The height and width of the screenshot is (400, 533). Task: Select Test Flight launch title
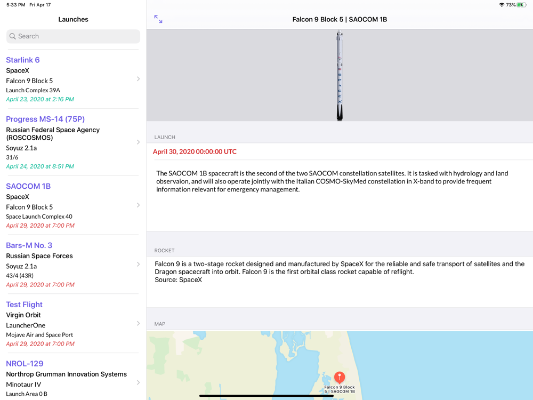click(24, 305)
